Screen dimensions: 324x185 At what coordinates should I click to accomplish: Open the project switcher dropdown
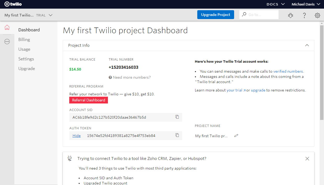28,15
